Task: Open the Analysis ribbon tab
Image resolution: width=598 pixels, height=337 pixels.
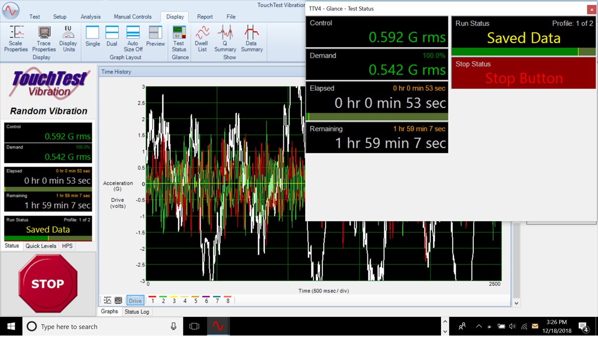Action: click(90, 17)
